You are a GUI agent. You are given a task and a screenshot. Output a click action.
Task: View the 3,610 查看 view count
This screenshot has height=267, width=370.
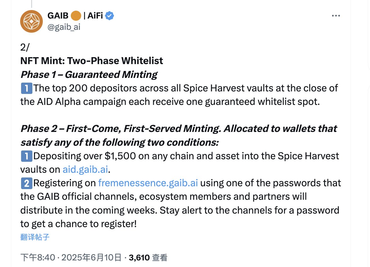(148, 258)
